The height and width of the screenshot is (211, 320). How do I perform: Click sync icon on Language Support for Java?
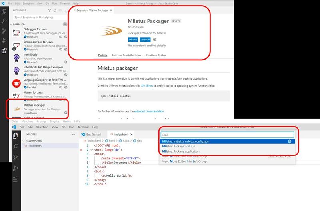pos(61,87)
